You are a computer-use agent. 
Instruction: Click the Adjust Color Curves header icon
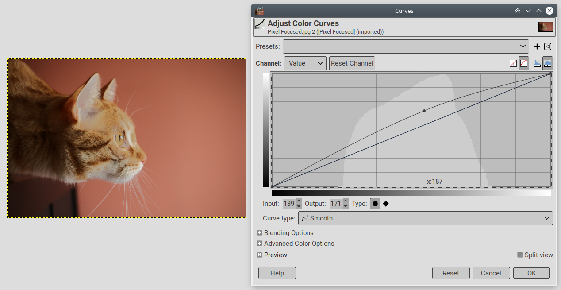click(x=260, y=24)
